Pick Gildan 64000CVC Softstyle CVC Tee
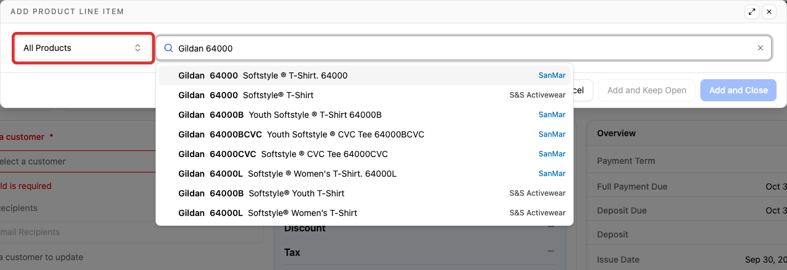The height and width of the screenshot is (270, 787). 365,154
